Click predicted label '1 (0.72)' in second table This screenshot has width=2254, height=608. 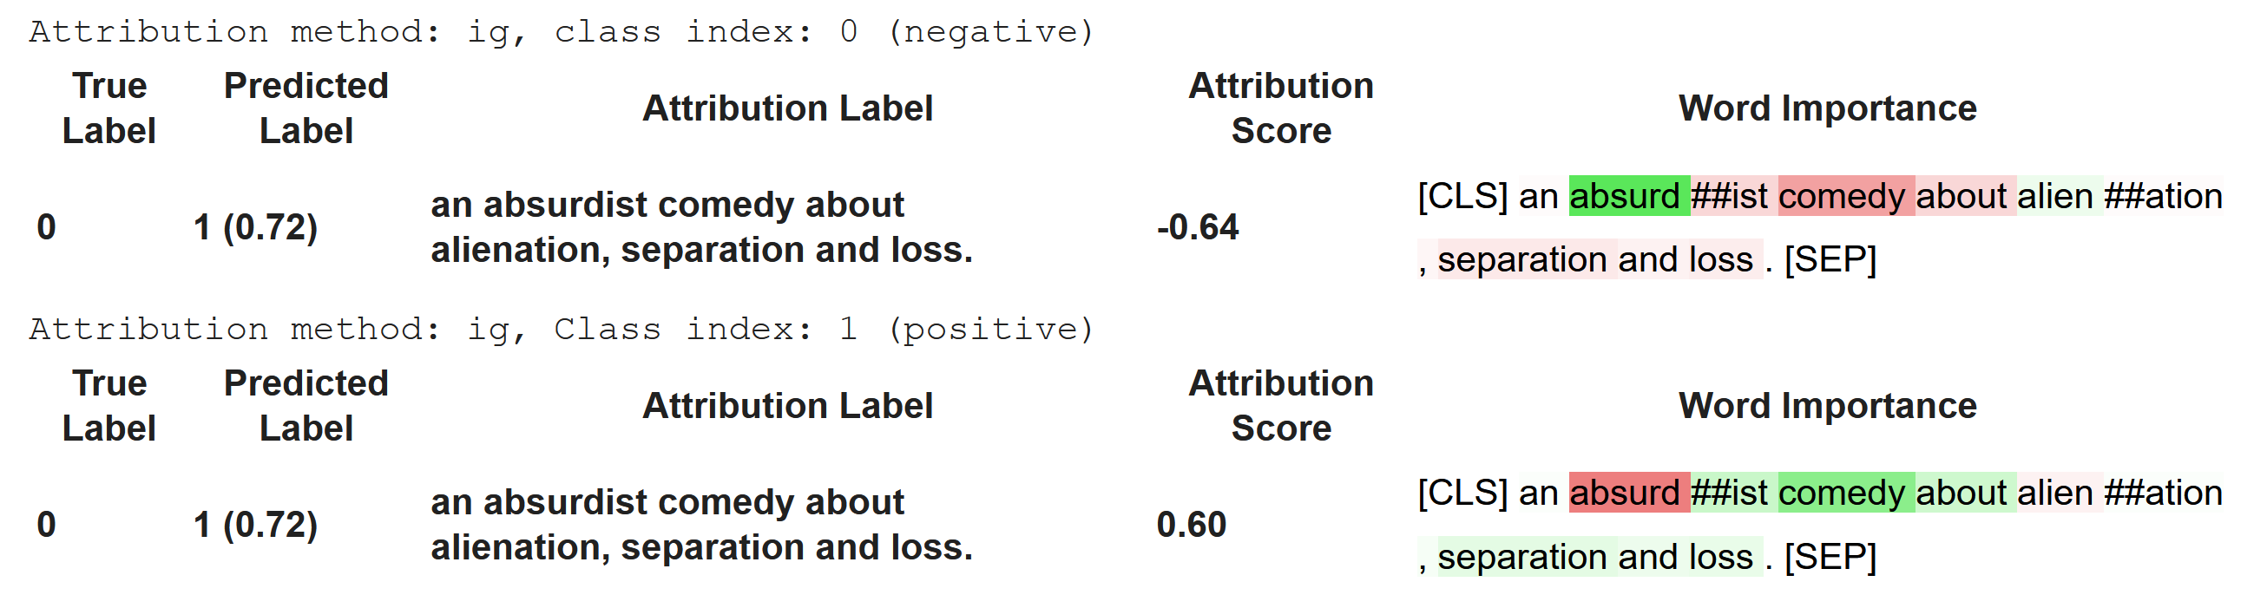[x=255, y=525]
